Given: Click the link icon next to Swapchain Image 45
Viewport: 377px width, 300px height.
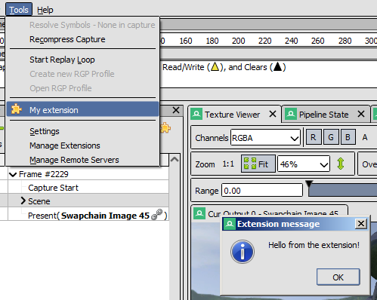Looking at the screenshot, I should point(156,215).
